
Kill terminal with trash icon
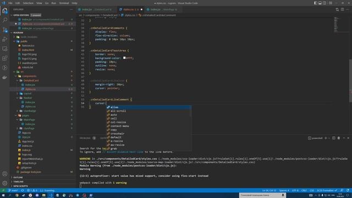(339, 138)
